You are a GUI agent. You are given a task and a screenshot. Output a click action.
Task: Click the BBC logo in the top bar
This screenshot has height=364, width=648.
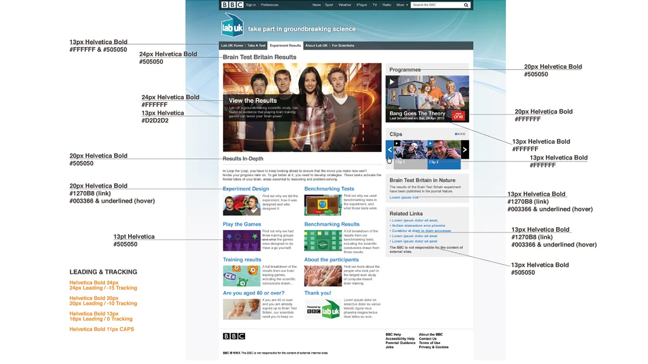[232, 5]
